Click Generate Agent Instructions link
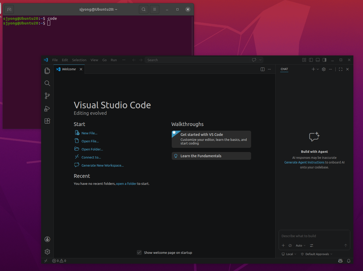 click(304, 162)
